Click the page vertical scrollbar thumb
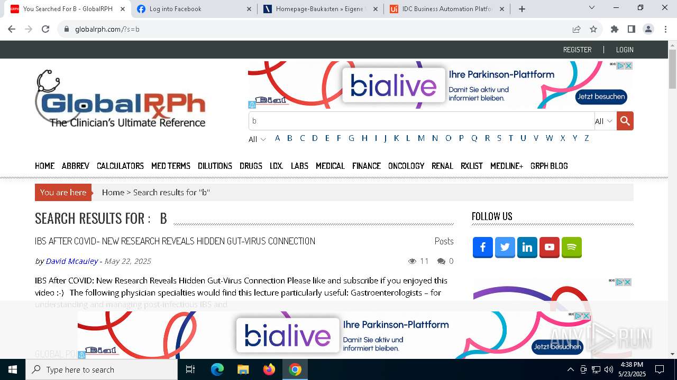677x380 pixels. pyautogui.click(x=672, y=70)
